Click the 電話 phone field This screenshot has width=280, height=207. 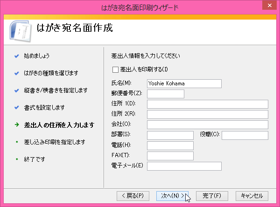[170, 145]
